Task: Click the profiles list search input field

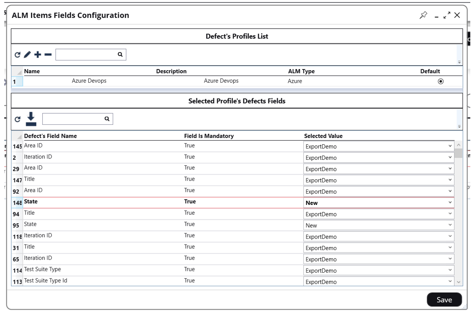Action: (86, 55)
